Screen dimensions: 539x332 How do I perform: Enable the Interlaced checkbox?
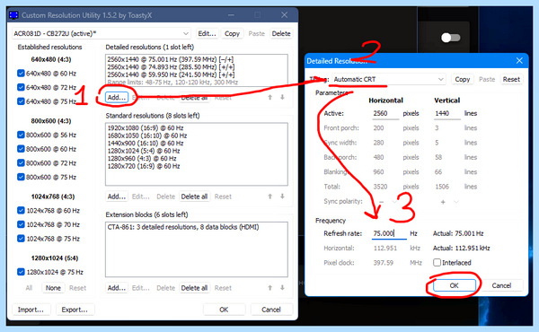(437, 263)
